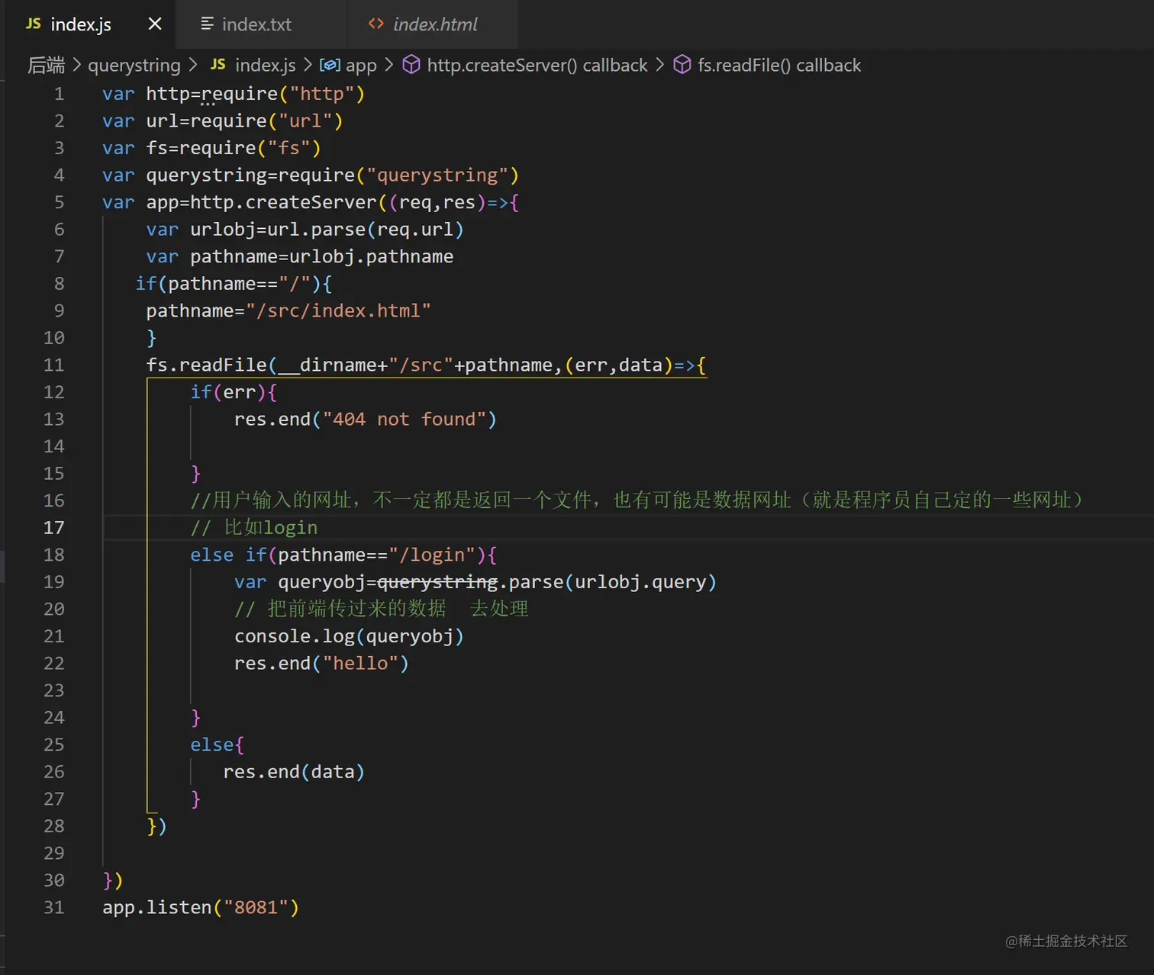This screenshot has height=975, width=1154.
Task: Open the querystring folder breadcrumb
Action: [x=134, y=66]
